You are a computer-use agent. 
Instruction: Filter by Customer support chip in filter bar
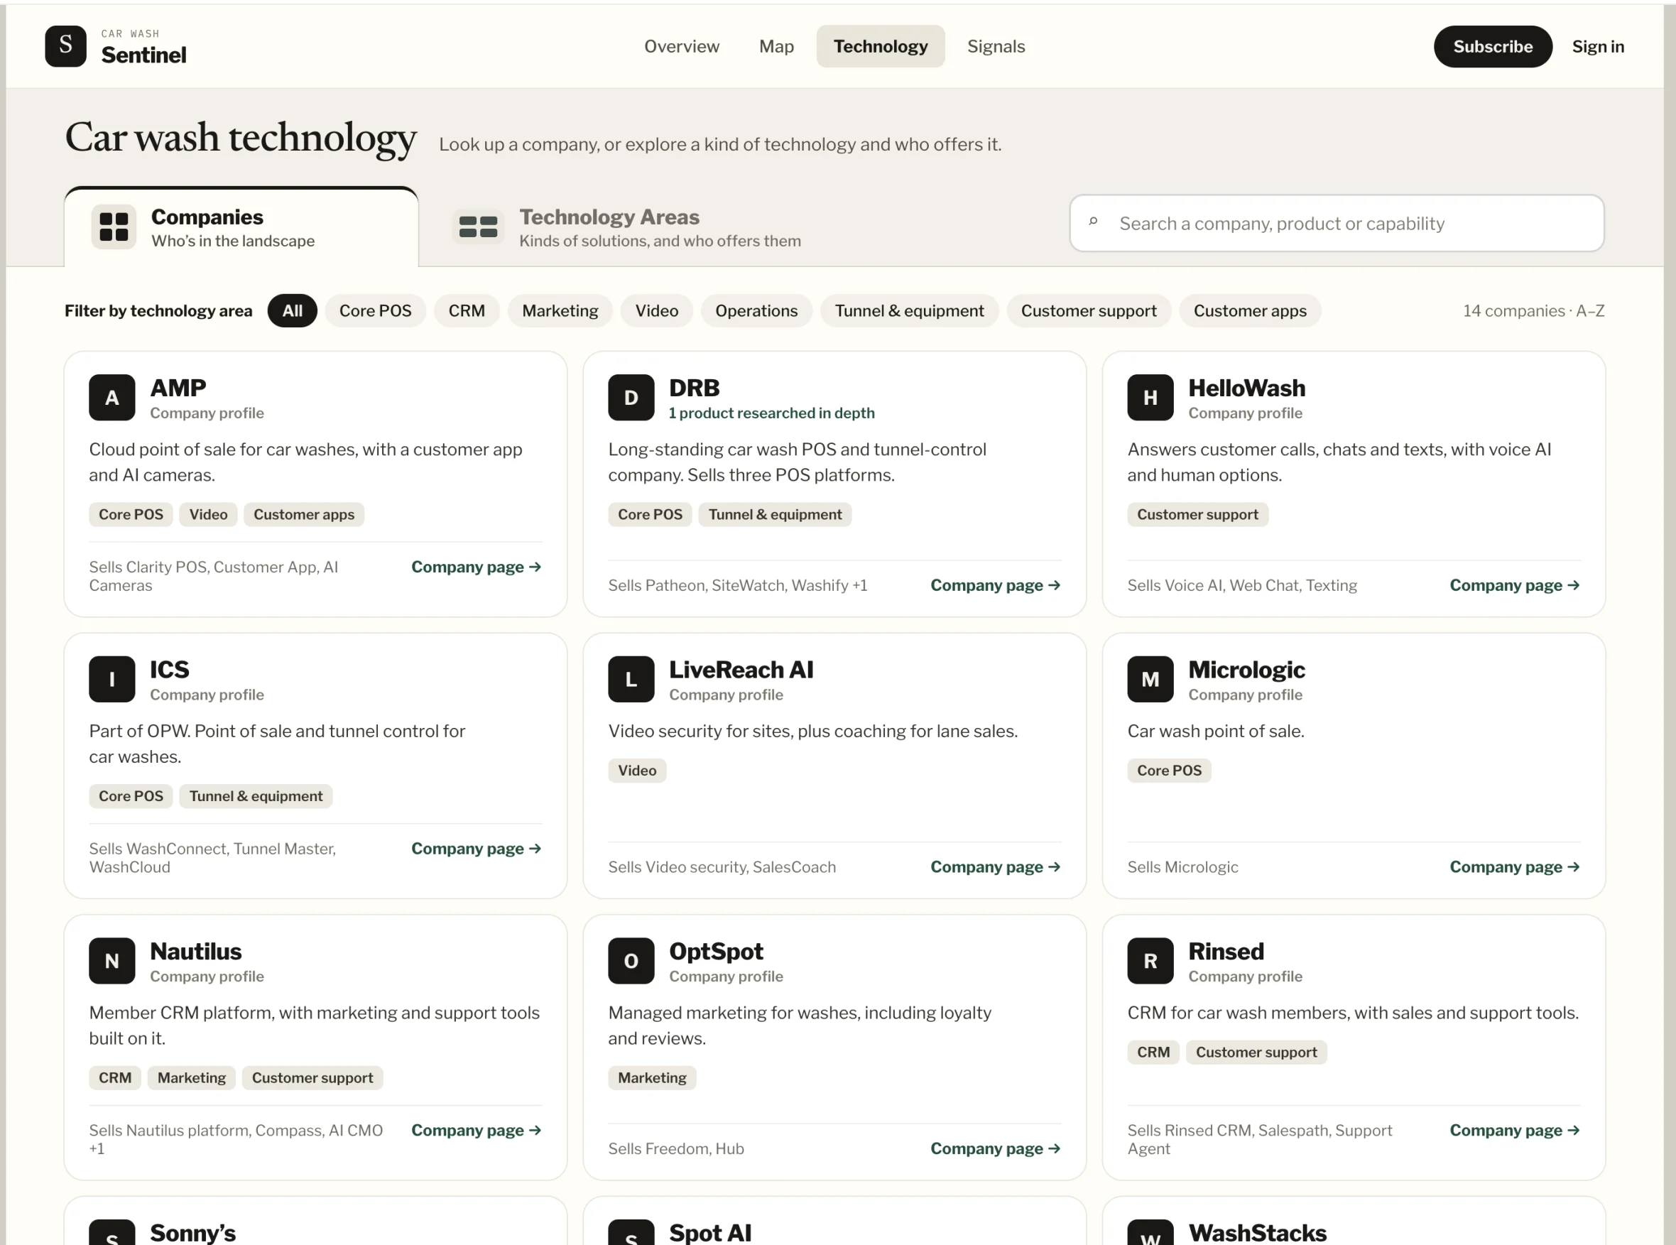[1088, 310]
